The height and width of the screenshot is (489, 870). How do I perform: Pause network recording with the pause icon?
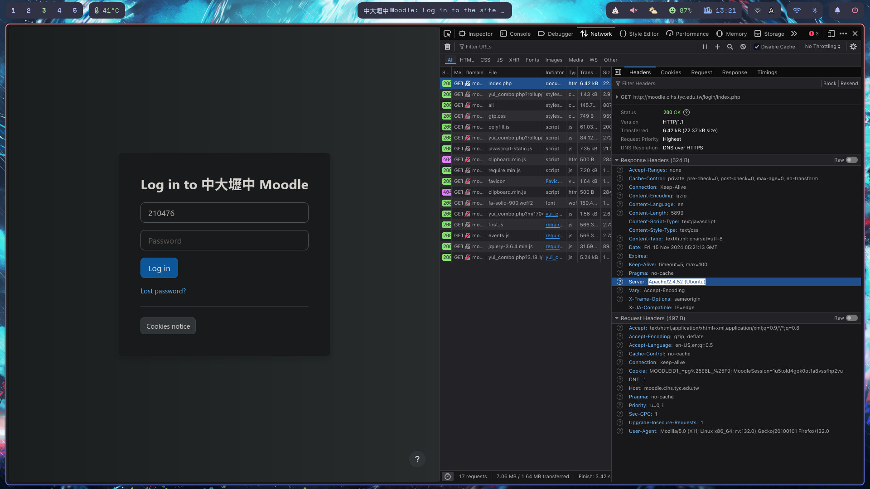point(705,47)
